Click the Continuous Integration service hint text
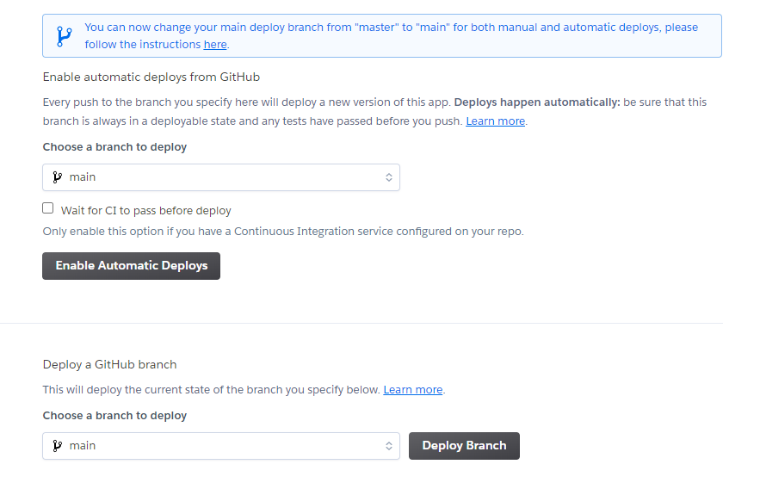760x489 pixels. [283, 232]
